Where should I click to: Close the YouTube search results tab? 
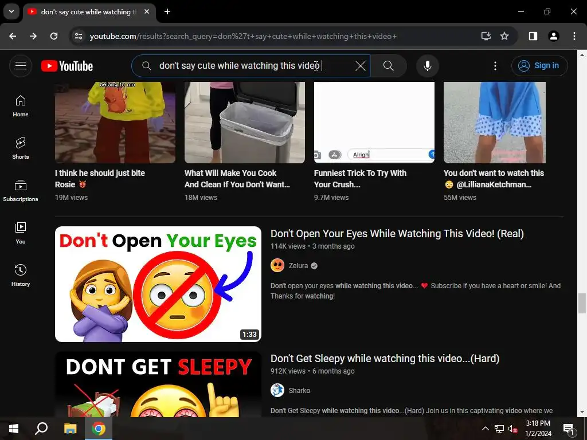point(147,11)
